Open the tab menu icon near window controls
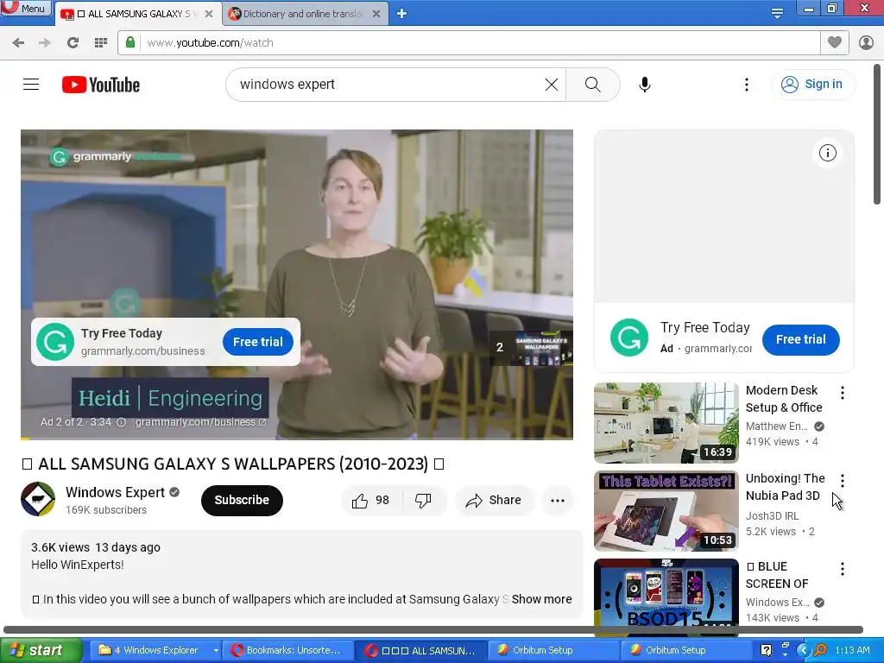Screen dimensions: 884x663 (x=777, y=13)
